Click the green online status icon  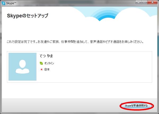tap(41, 63)
